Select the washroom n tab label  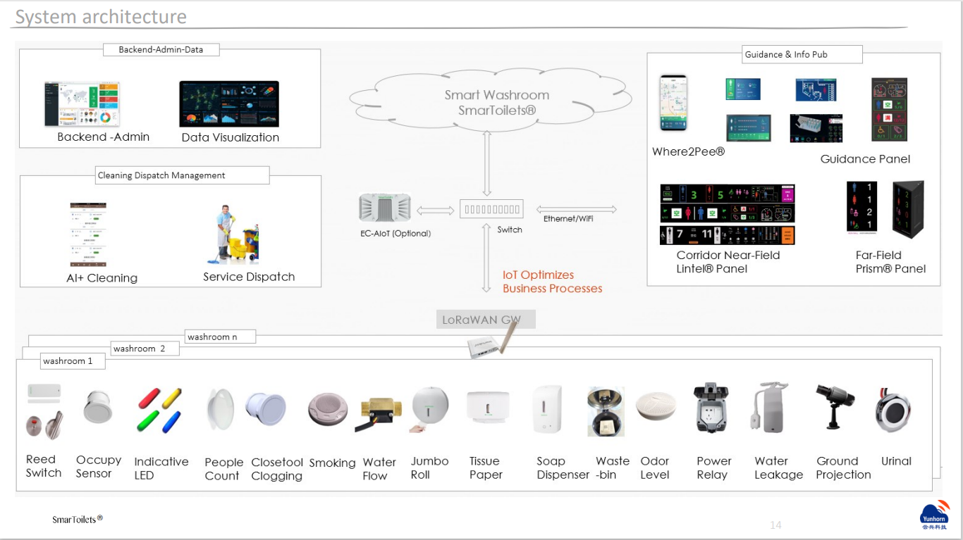[x=220, y=337]
